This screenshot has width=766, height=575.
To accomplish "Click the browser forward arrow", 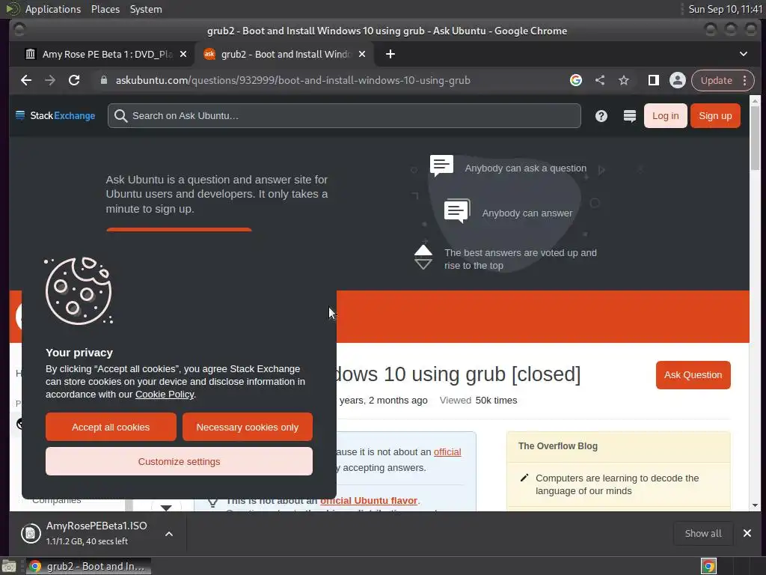I will 50,80.
